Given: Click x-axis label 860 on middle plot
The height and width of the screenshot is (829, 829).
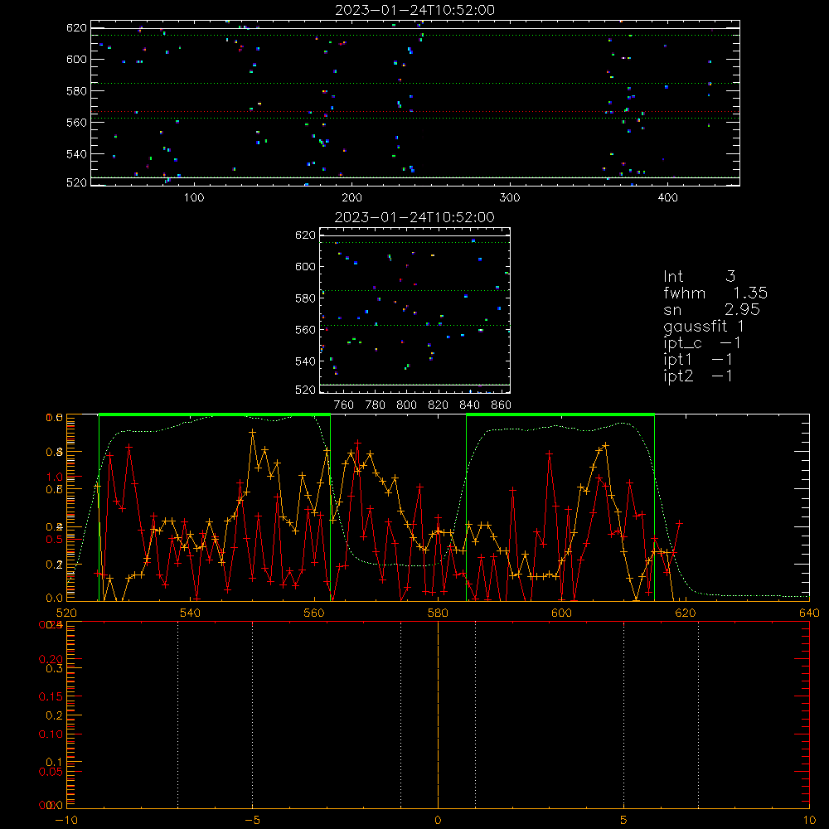Looking at the screenshot, I should [502, 405].
